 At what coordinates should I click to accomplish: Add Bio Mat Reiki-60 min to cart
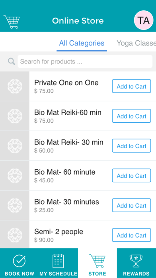click(x=132, y=116)
